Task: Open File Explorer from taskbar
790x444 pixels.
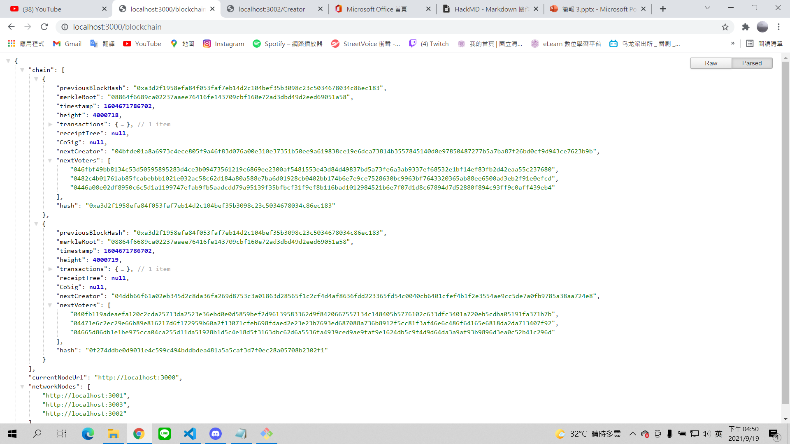Action: tap(113, 433)
